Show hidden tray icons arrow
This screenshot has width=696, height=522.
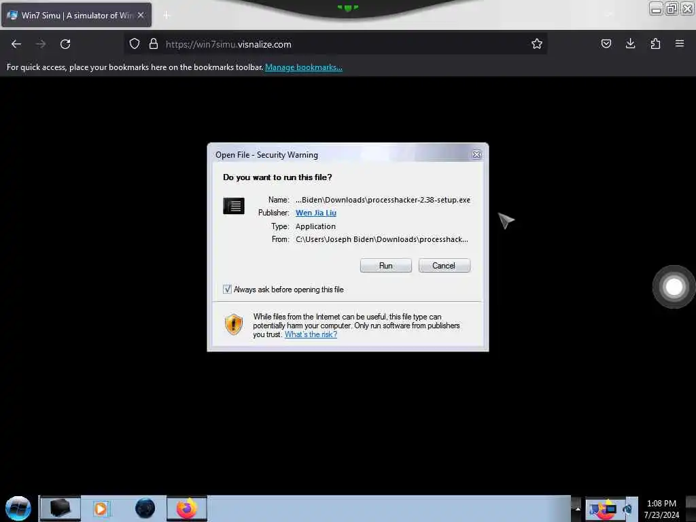[578, 508]
